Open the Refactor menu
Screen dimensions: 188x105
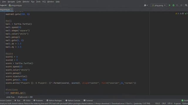(26, 2)
